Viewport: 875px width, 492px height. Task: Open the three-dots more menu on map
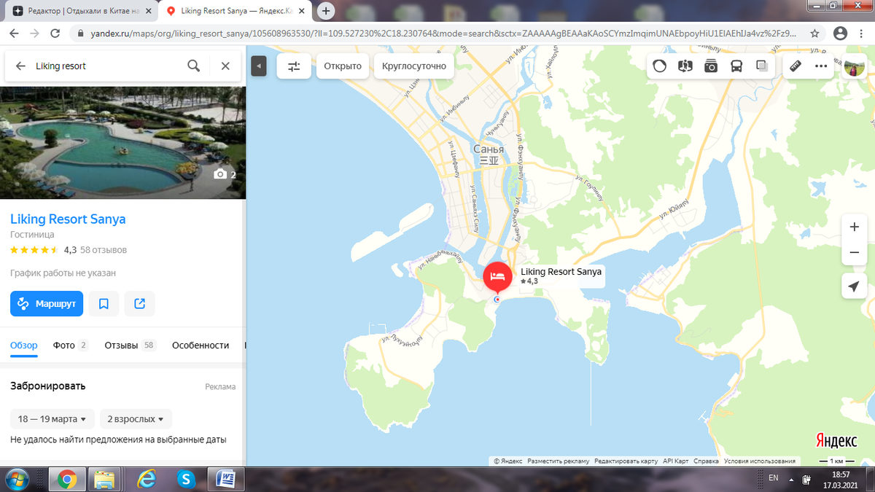(x=821, y=66)
